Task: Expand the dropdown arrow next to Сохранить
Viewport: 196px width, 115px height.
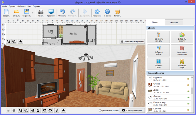Action: 33,13
